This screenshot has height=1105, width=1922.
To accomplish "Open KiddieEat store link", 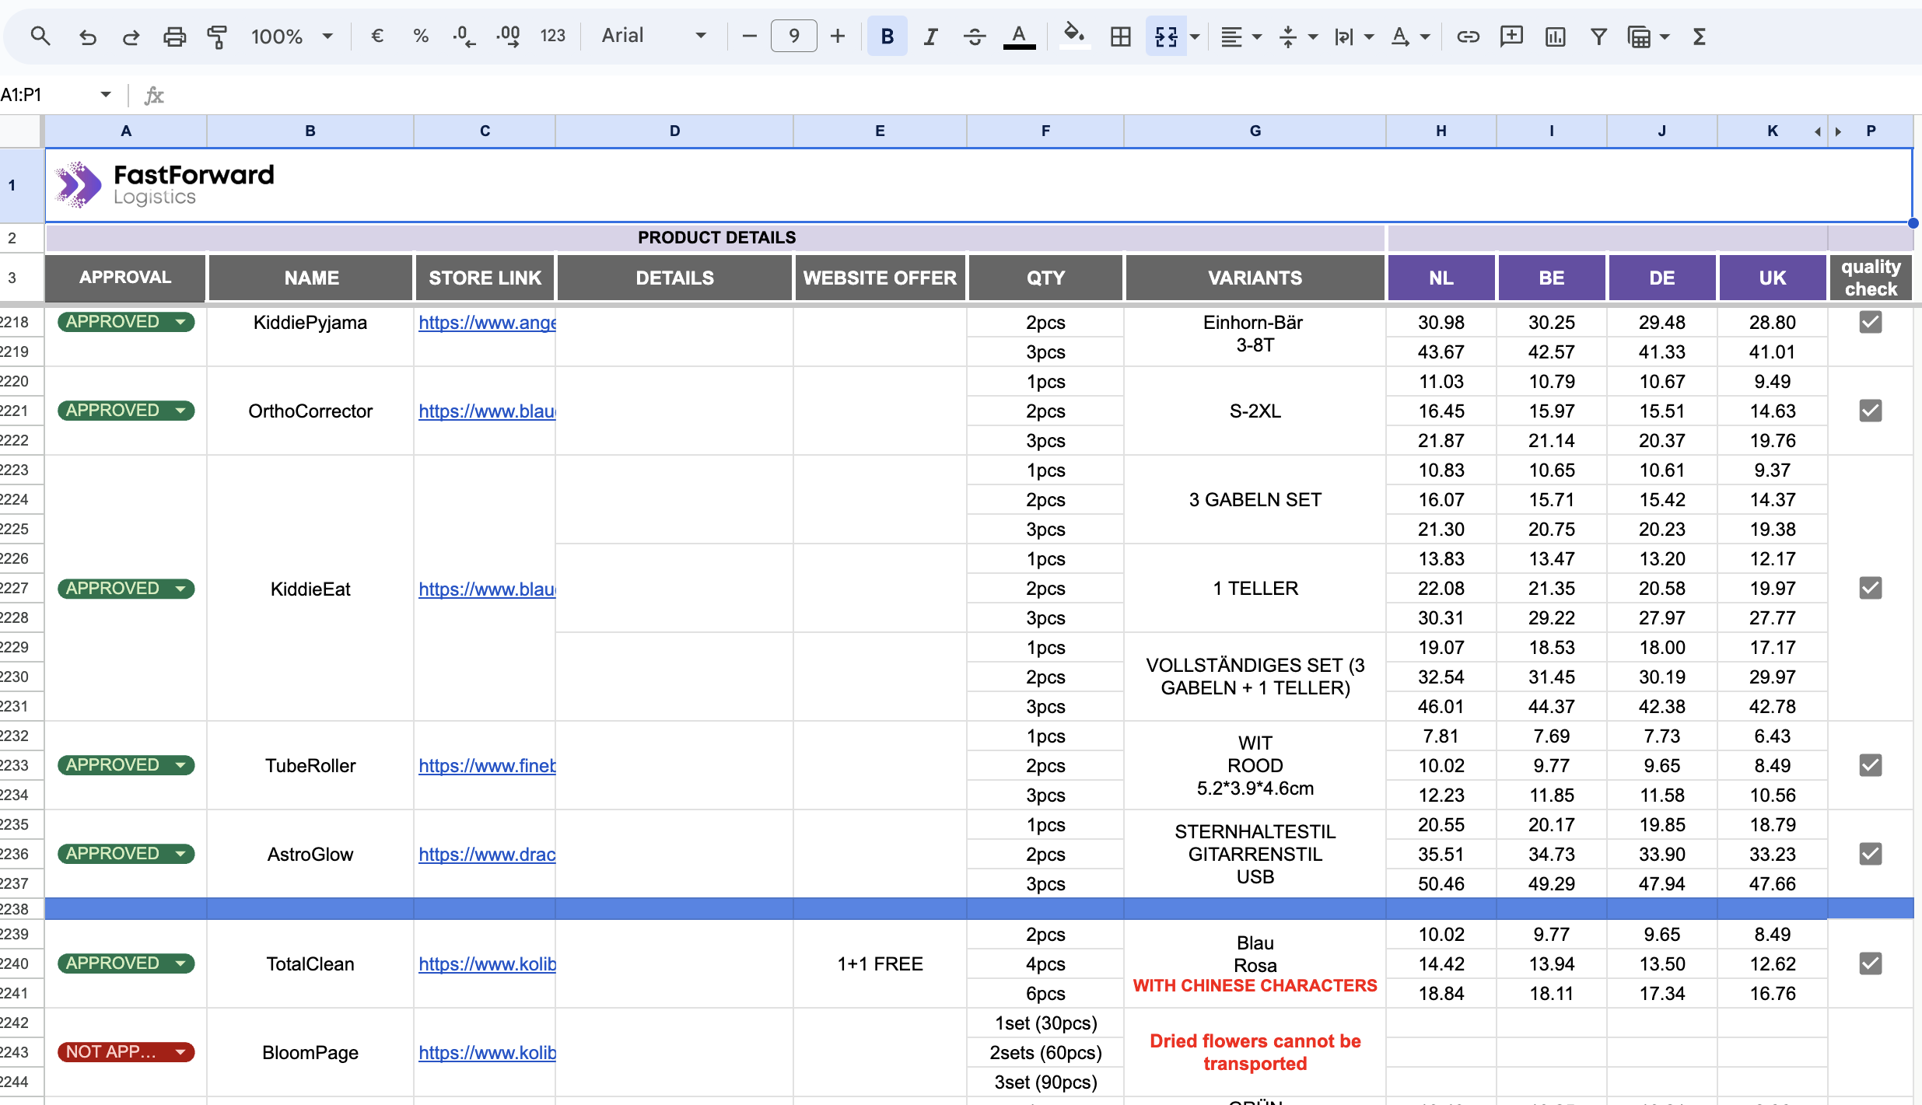I will pos(487,589).
